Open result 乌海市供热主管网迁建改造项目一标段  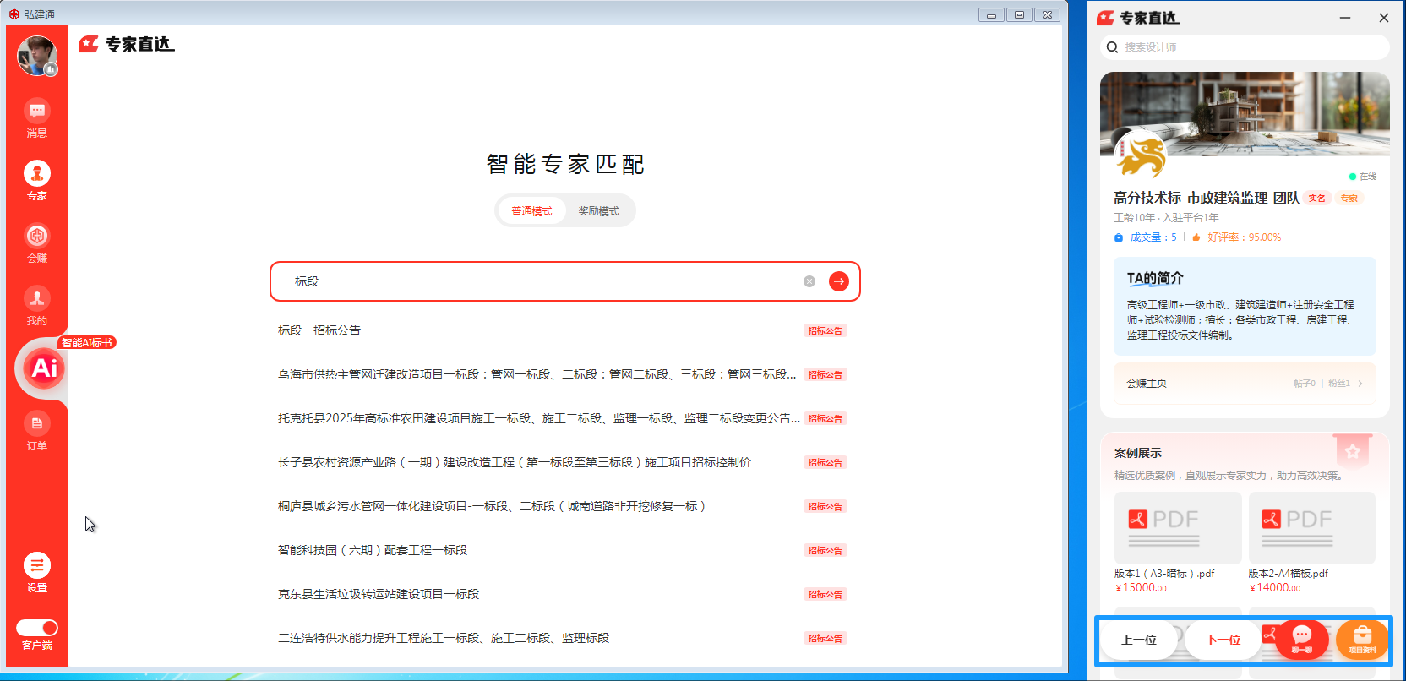click(x=537, y=374)
